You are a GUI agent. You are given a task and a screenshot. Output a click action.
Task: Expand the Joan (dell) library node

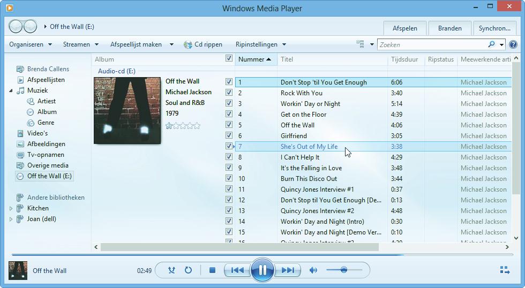pyautogui.click(x=11, y=219)
